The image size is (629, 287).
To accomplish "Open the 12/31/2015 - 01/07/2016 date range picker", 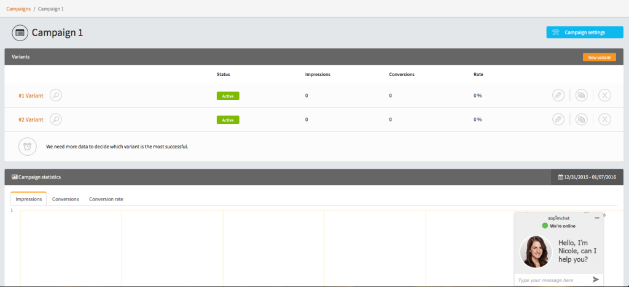I will point(587,177).
